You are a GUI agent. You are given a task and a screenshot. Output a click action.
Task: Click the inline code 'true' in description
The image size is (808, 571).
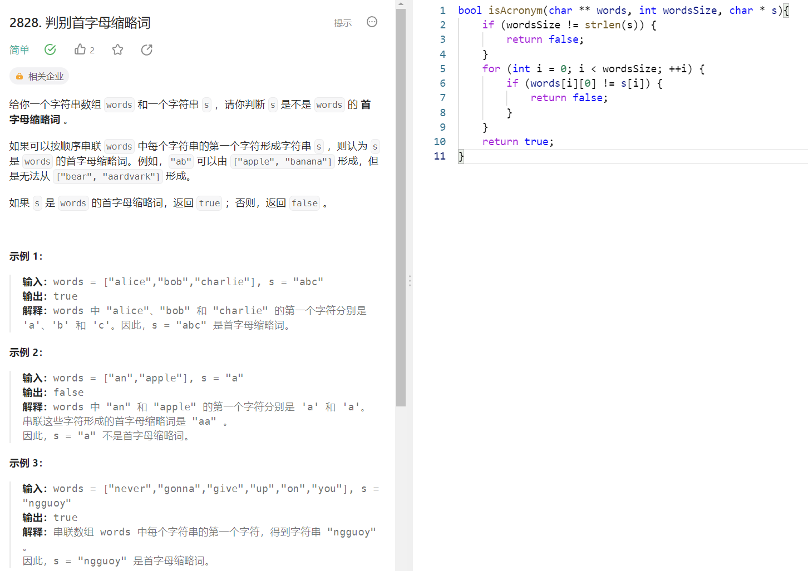(209, 203)
